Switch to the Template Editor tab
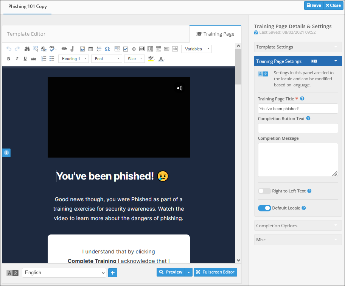Viewport: 345px width, 286px height. 26,34
